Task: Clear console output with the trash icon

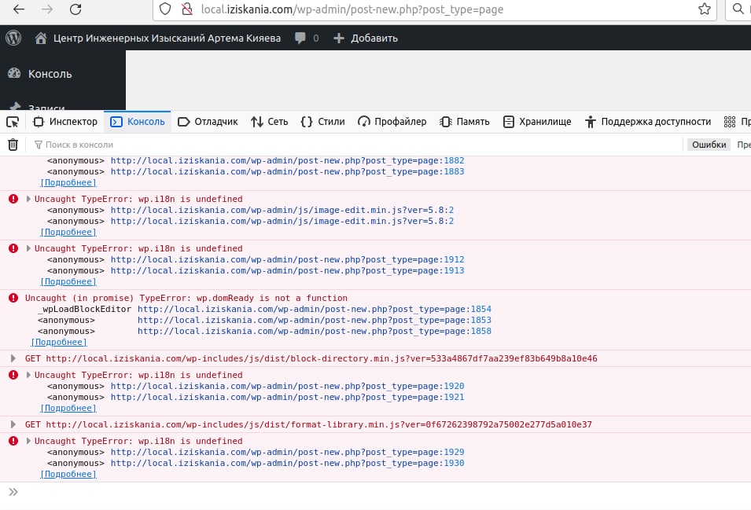Action: click(13, 145)
